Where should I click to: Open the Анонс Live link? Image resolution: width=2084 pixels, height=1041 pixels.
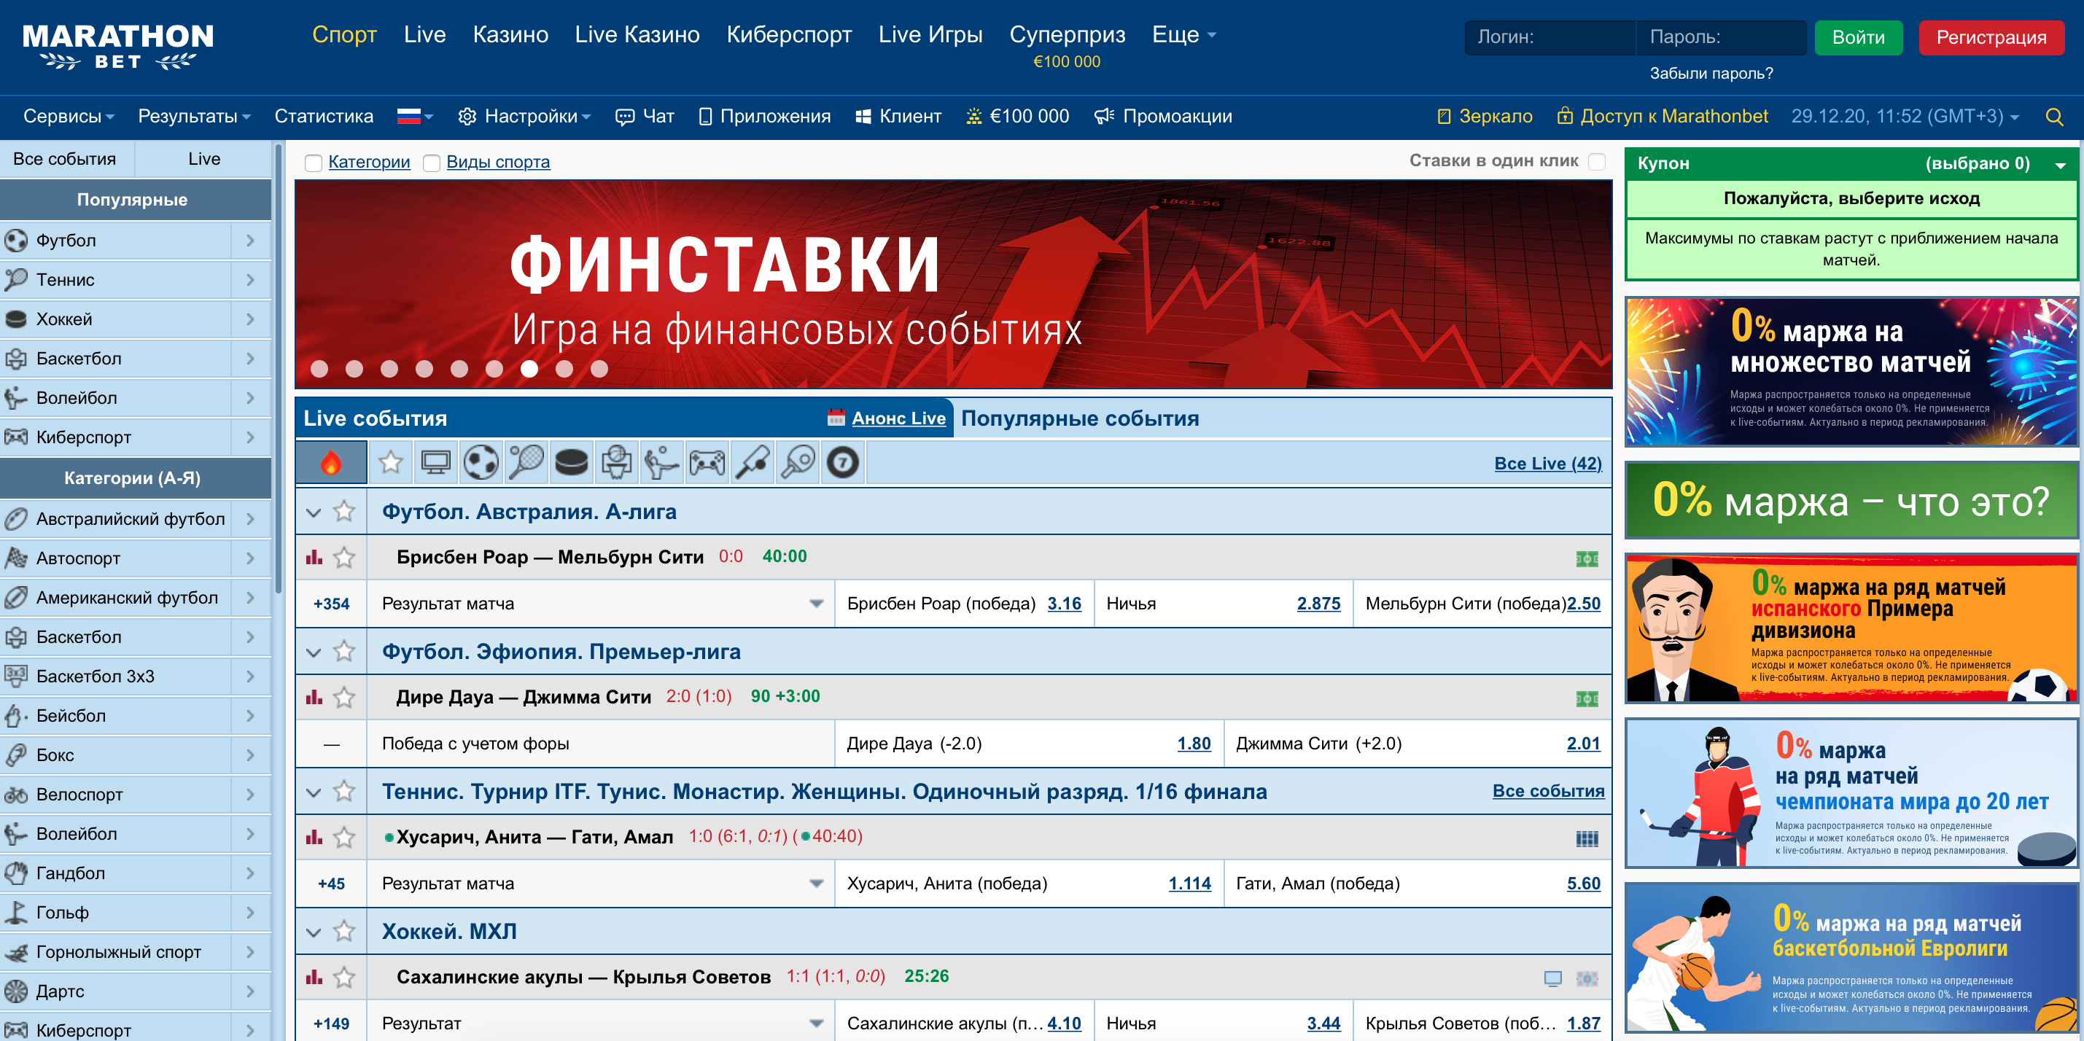898,418
